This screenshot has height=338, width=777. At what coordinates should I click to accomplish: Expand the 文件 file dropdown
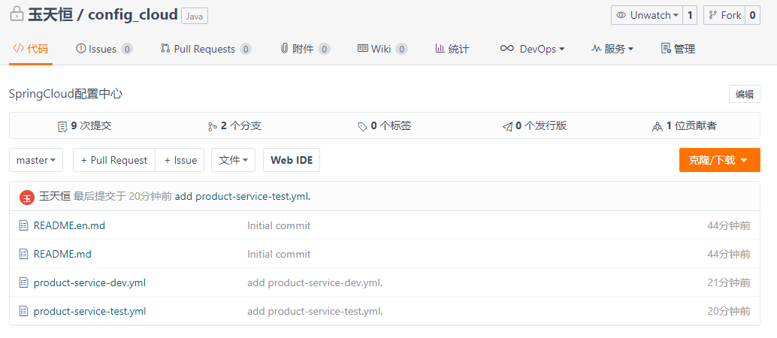click(234, 160)
